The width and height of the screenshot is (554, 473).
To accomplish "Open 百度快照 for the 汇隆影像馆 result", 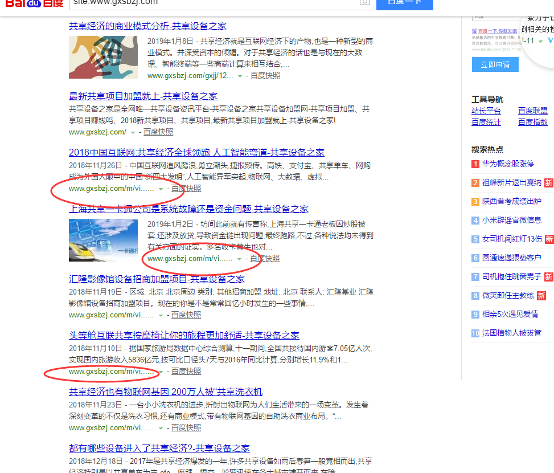I will pyautogui.click(x=186, y=315).
